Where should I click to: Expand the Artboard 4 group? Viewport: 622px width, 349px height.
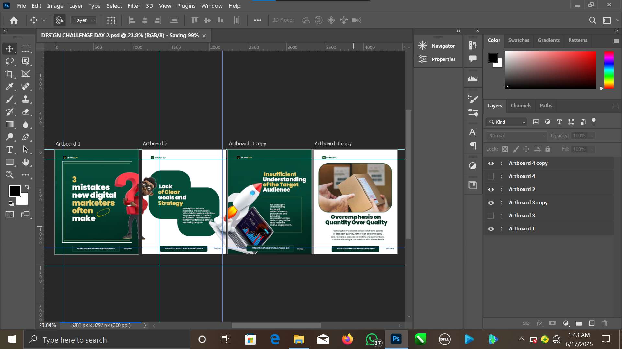(x=501, y=176)
